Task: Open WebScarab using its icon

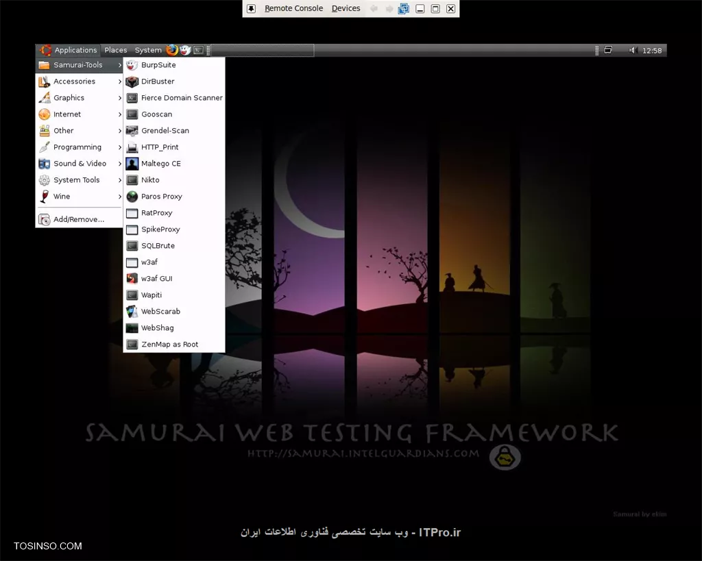Action: click(132, 312)
